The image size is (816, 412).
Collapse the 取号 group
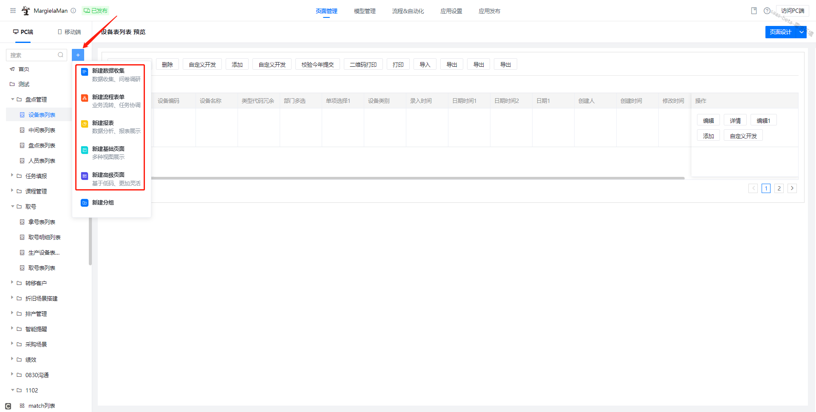[x=12, y=206]
